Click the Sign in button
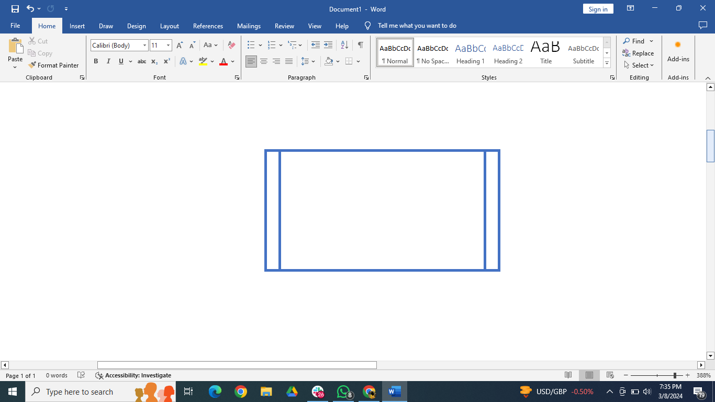The image size is (715, 402). 598,9
